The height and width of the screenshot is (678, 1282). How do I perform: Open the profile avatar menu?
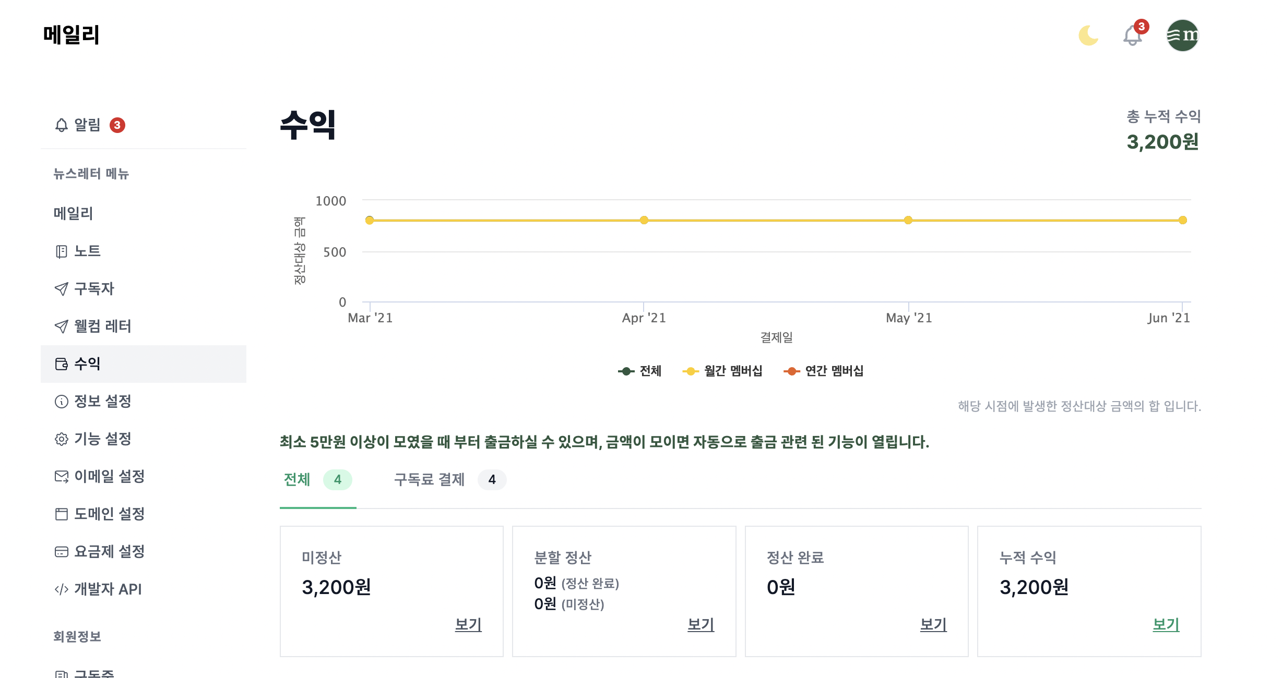(x=1182, y=35)
